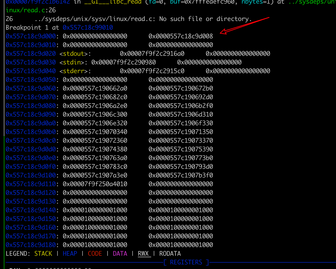Select memory address 0x557c18c9d0f0
The image size is (336, 269).
[x=31, y=167]
